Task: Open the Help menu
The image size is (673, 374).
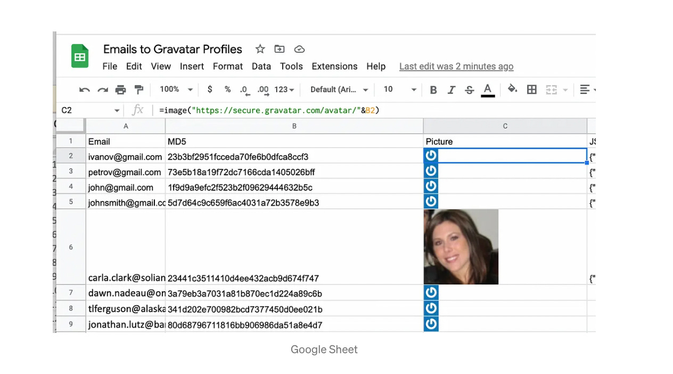Action: [376, 66]
